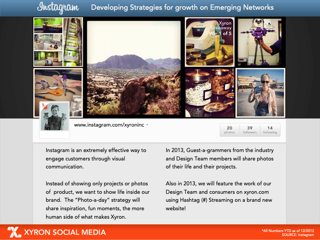The width and height of the screenshot is (320, 240).
Task: Open the woman in sunglasses photo
Action: pyautogui.click(x=260, y=93)
